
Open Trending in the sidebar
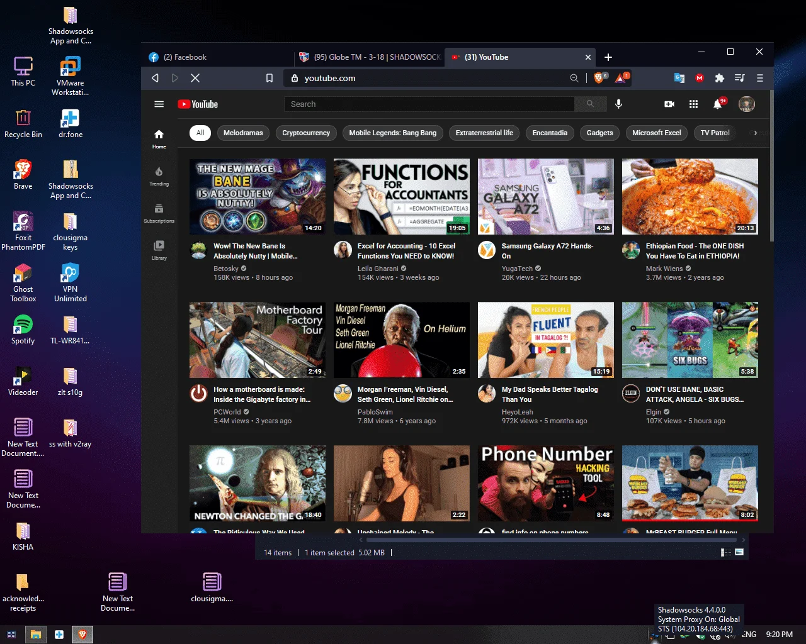(159, 176)
